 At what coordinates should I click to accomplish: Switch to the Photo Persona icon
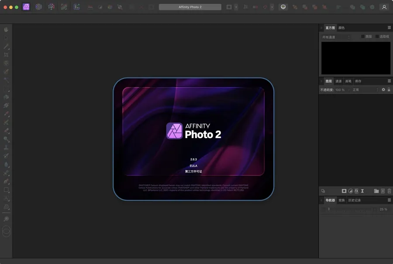(26, 7)
